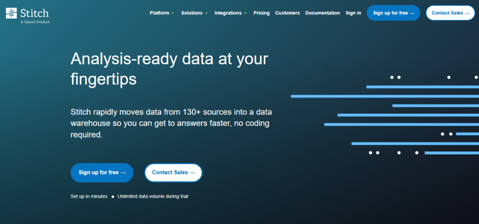Expand the chevron next to Integrations
Screen dimensions: 479x224
[246, 13]
